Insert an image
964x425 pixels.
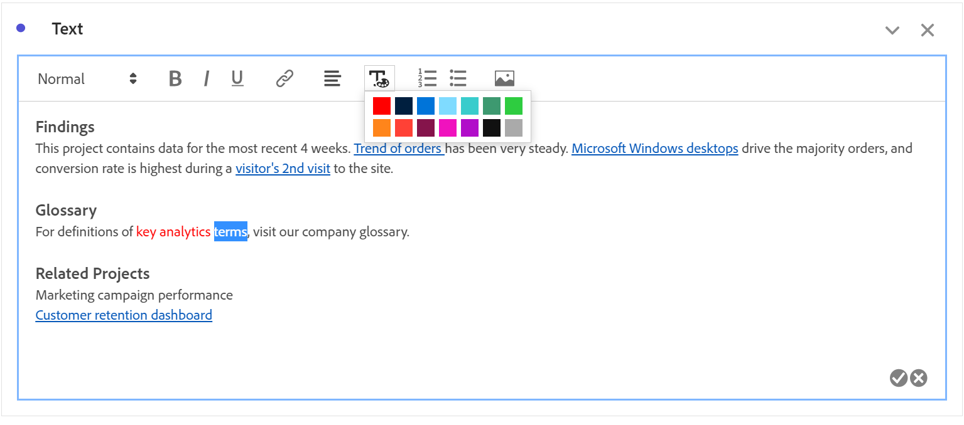tap(504, 78)
